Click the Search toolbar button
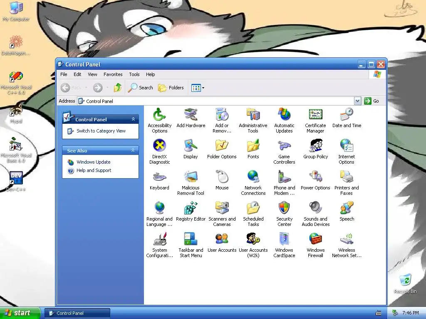This screenshot has height=319, width=426. (x=140, y=88)
